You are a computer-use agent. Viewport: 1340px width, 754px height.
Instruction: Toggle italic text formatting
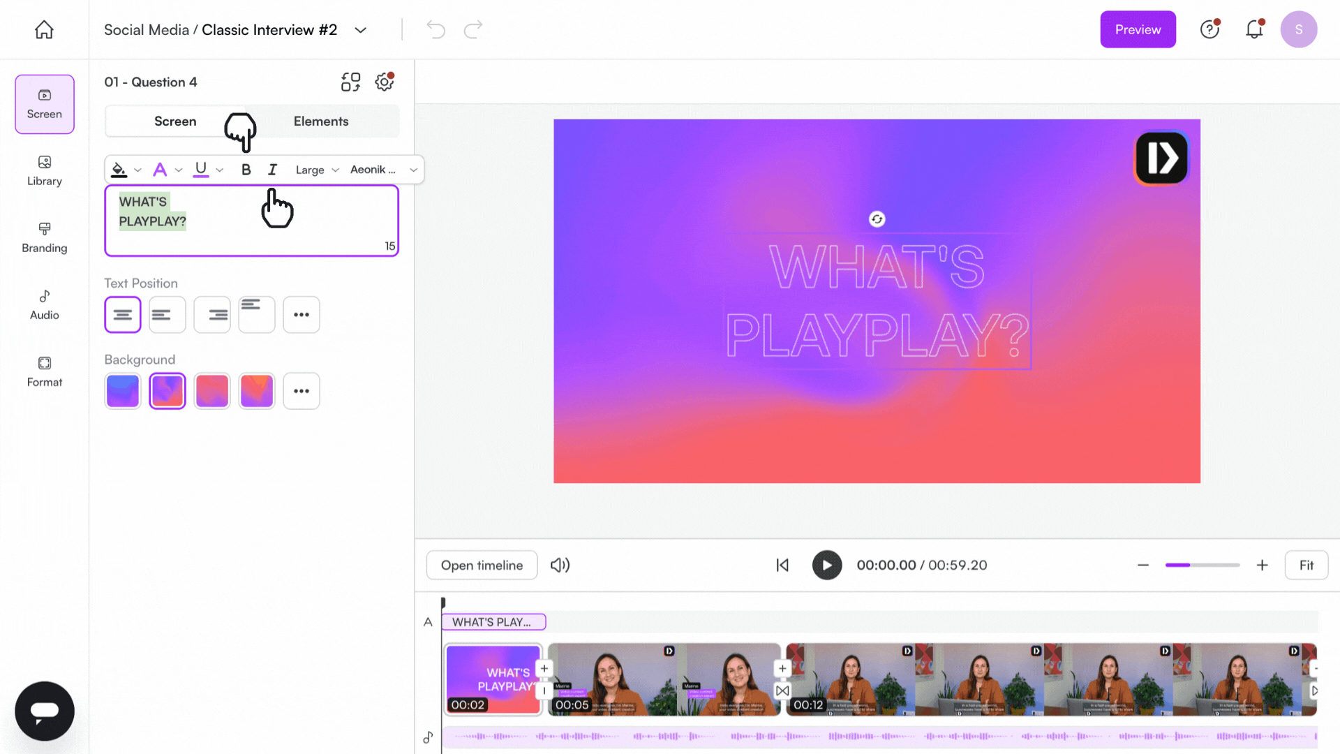pos(272,169)
